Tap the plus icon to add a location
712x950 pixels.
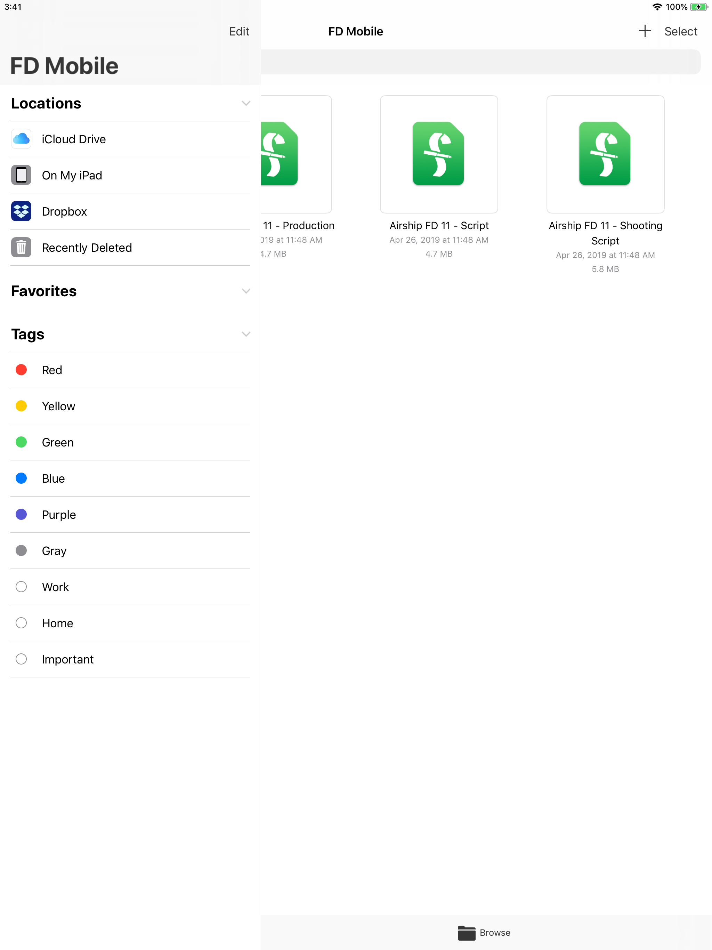tap(645, 31)
